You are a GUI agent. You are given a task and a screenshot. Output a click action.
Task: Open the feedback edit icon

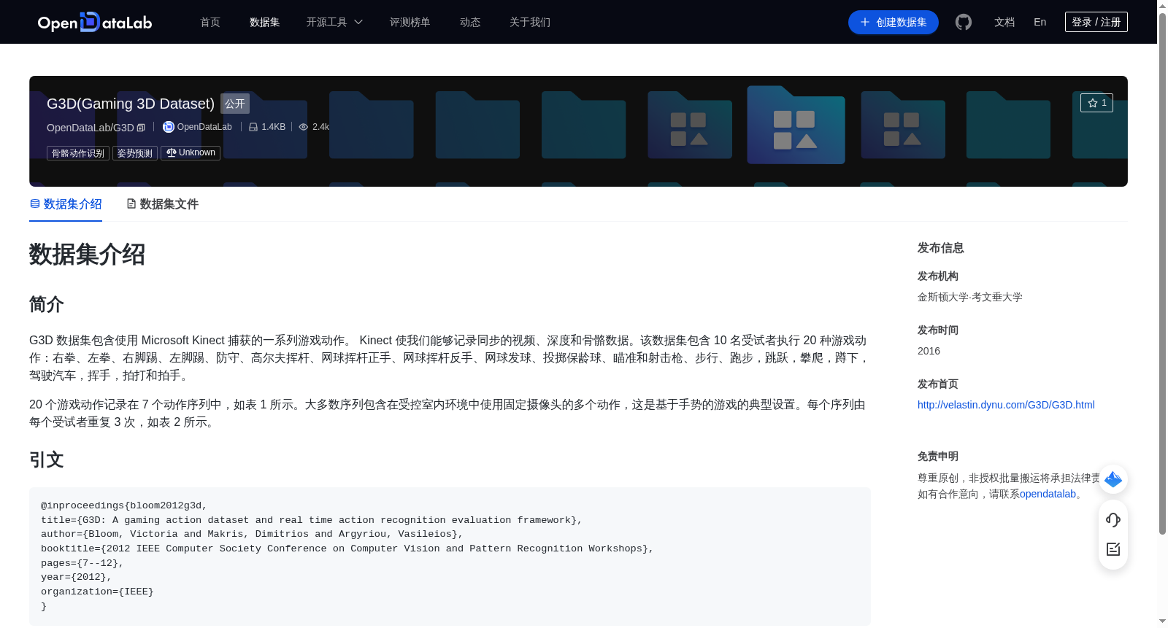1113,549
